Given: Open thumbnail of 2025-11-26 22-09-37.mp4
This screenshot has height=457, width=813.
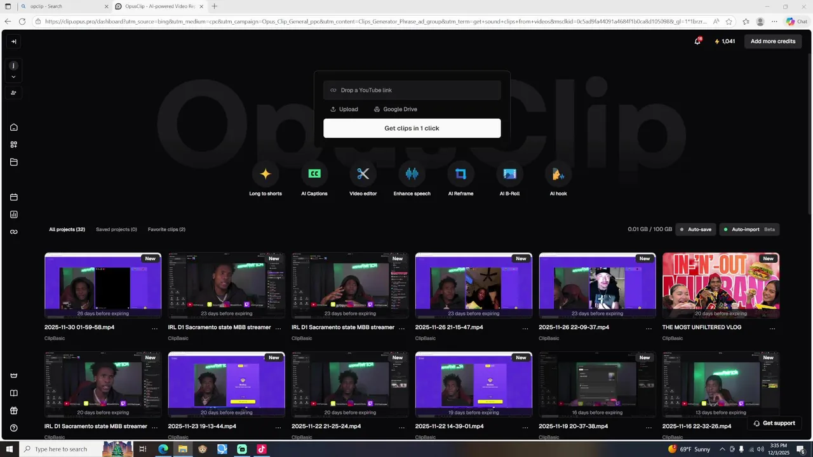Looking at the screenshot, I should [597, 285].
